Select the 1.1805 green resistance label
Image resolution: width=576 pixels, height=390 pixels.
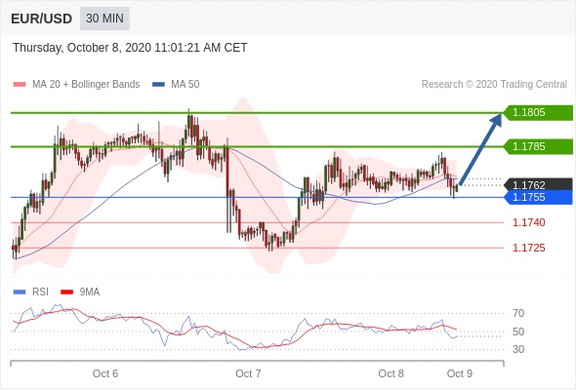pos(538,112)
